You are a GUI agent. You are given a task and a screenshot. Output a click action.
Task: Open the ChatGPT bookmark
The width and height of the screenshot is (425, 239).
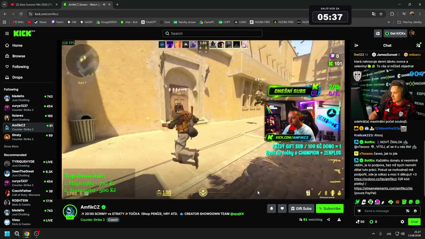[x=149, y=22]
